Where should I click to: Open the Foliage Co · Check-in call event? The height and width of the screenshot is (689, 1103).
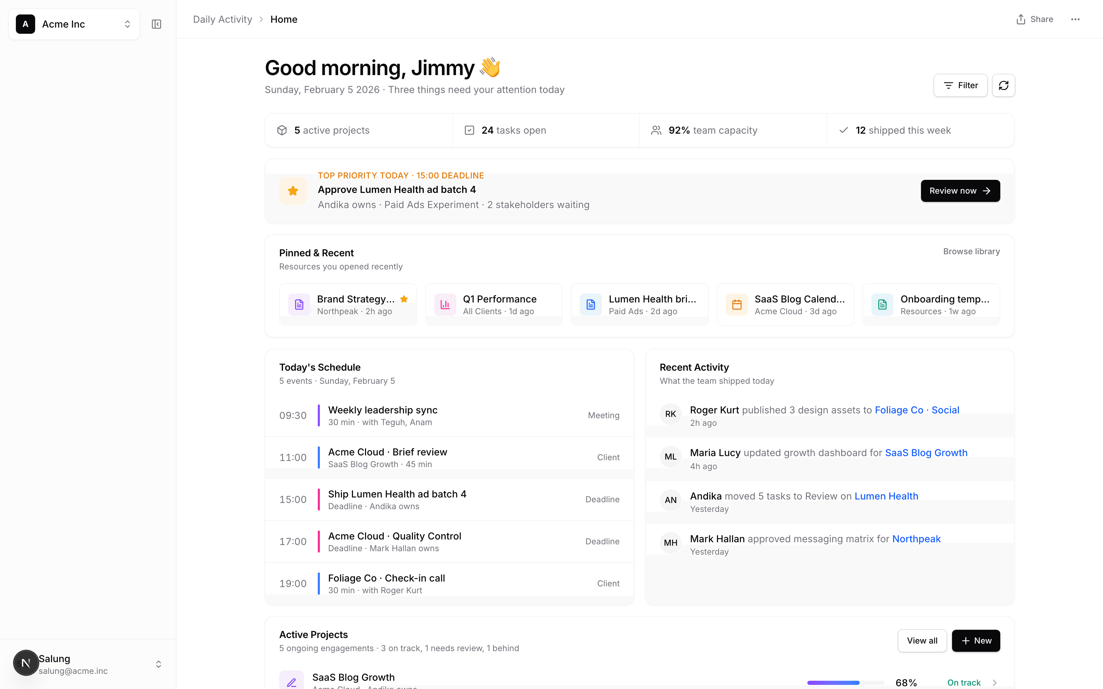[x=449, y=583]
